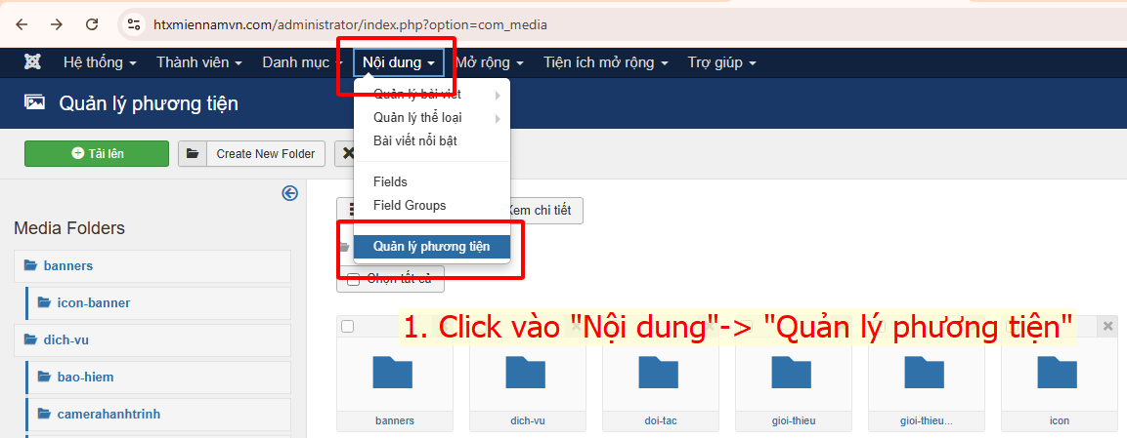Open the Mở rộng dropdown menu
The width and height of the screenshot is (1127, 438).
489,62
